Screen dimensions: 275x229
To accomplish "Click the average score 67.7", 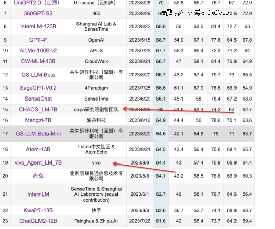I will coord(161,51).
